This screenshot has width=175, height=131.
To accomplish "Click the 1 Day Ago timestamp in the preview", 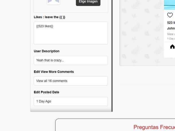I will [171, 39].
